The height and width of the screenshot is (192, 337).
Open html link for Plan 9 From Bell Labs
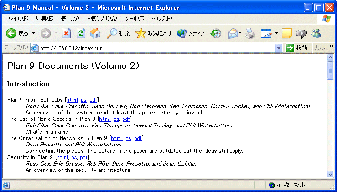pos(72,100)
